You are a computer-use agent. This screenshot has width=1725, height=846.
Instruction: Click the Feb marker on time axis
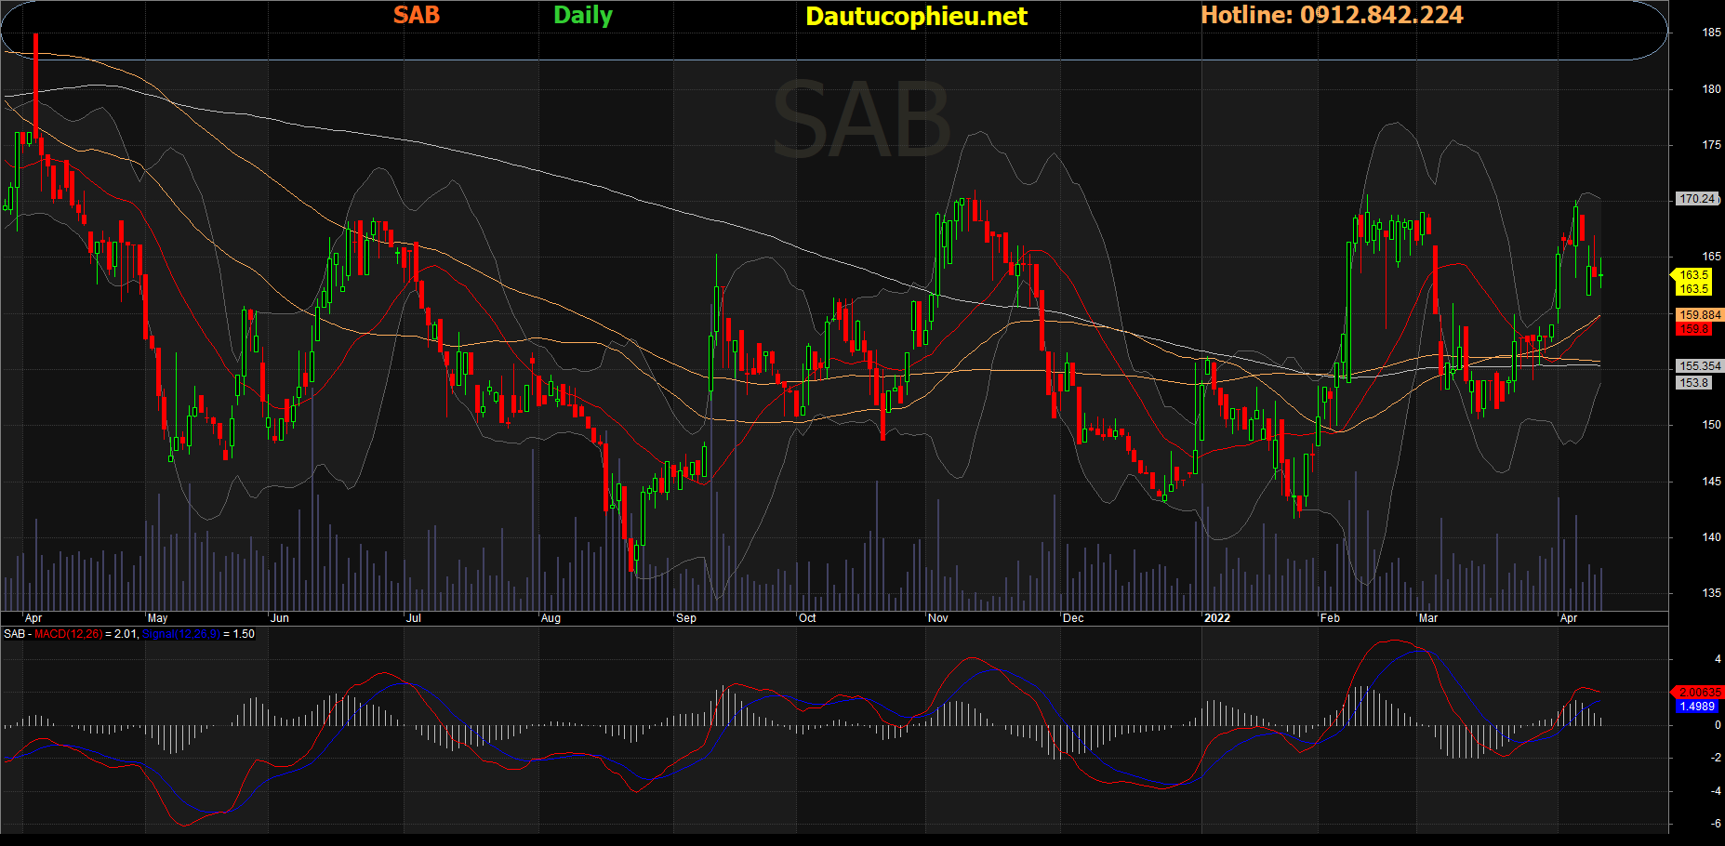(1331, 618)
